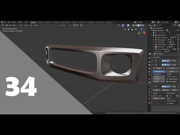Open the viewport Select menu
This screenshot has width=180, height=135.
tap(26, 25)
